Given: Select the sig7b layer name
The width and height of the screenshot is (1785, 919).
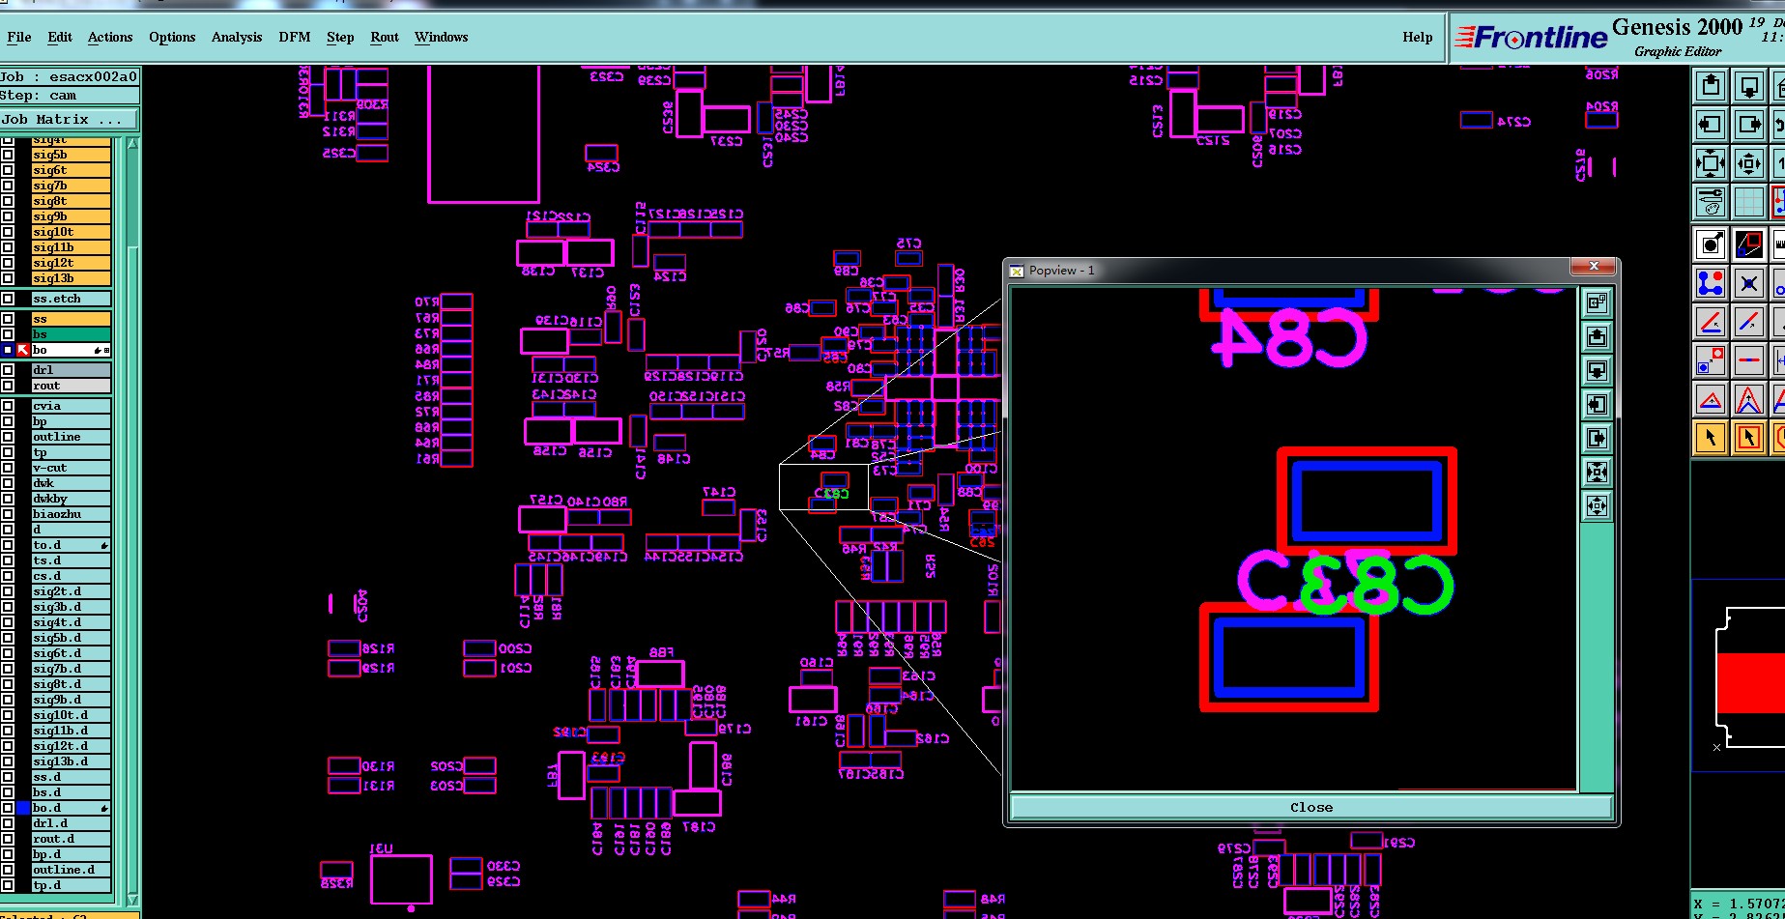Looking at the screenshot, I should [71, 186].
